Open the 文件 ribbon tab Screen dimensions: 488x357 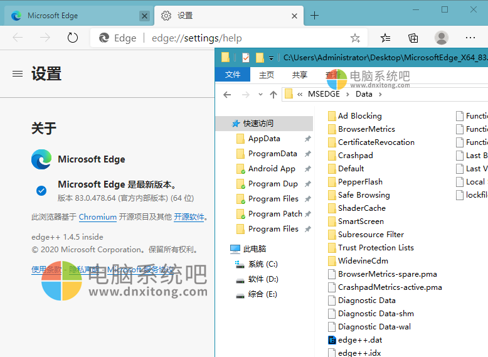coord(233,75)
